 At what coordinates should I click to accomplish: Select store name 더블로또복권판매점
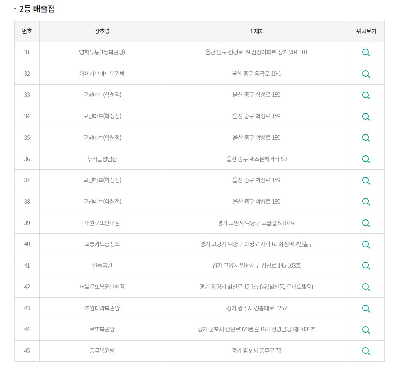point(102,287)
